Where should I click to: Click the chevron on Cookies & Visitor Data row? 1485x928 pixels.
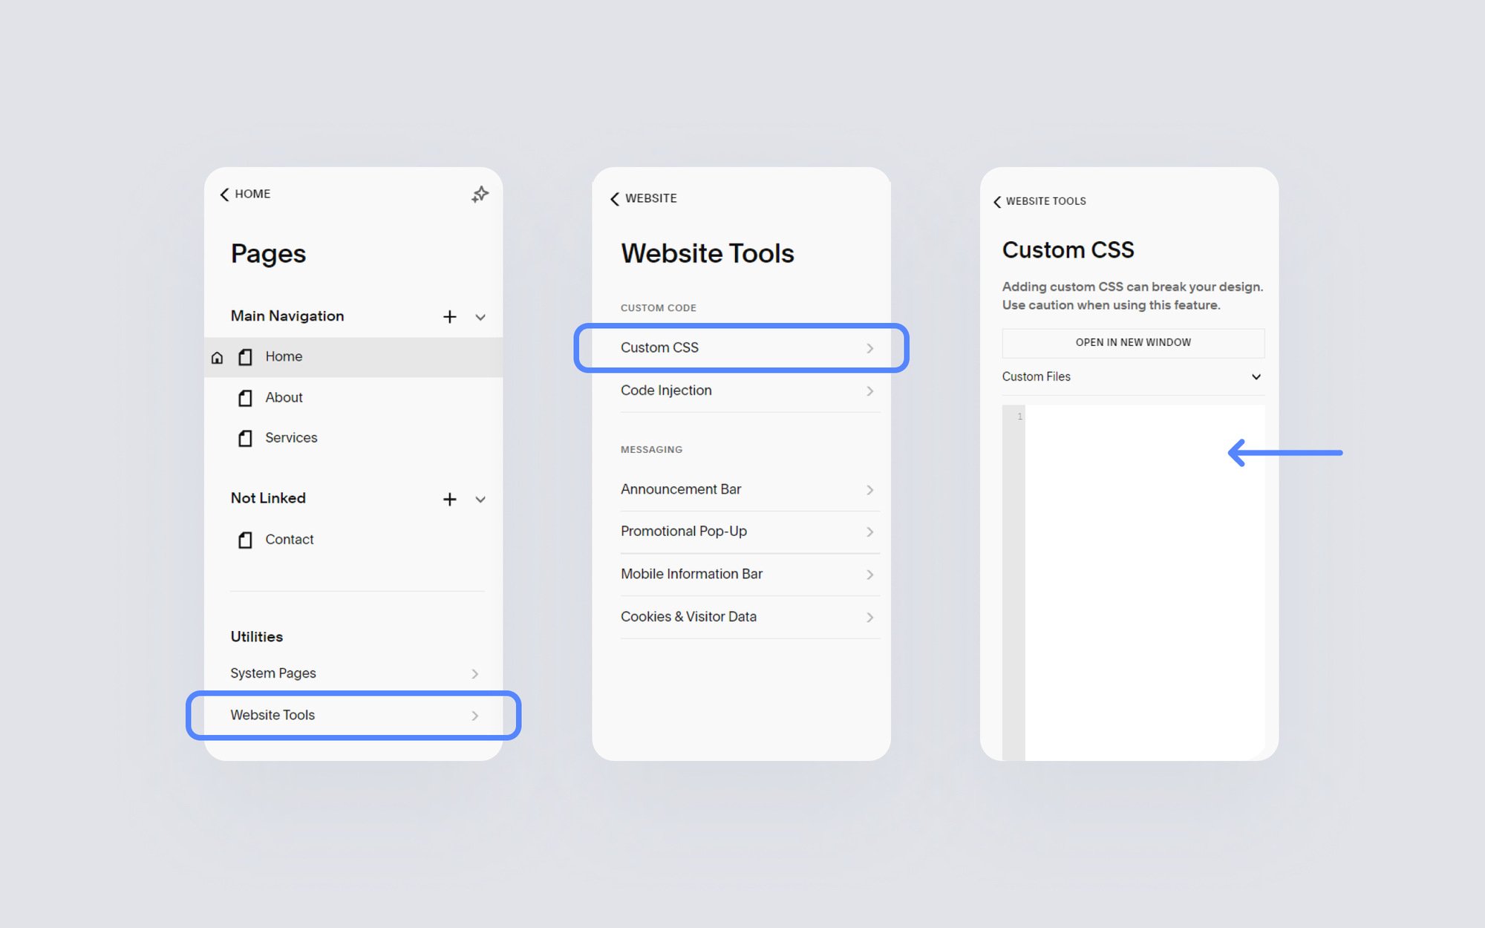pos(870,618)
